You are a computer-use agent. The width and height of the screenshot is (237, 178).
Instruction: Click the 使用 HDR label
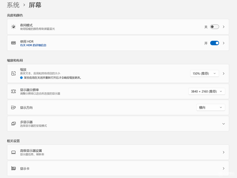point(27,42)
